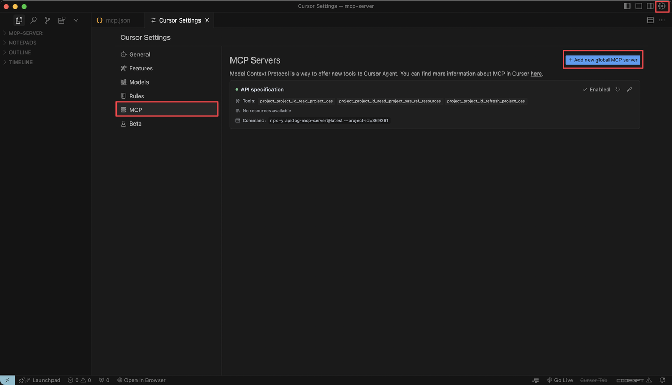Screen dimensions: 672x385
Task: Expand the NOTEPADS section
Action: [x=46, y=43]
